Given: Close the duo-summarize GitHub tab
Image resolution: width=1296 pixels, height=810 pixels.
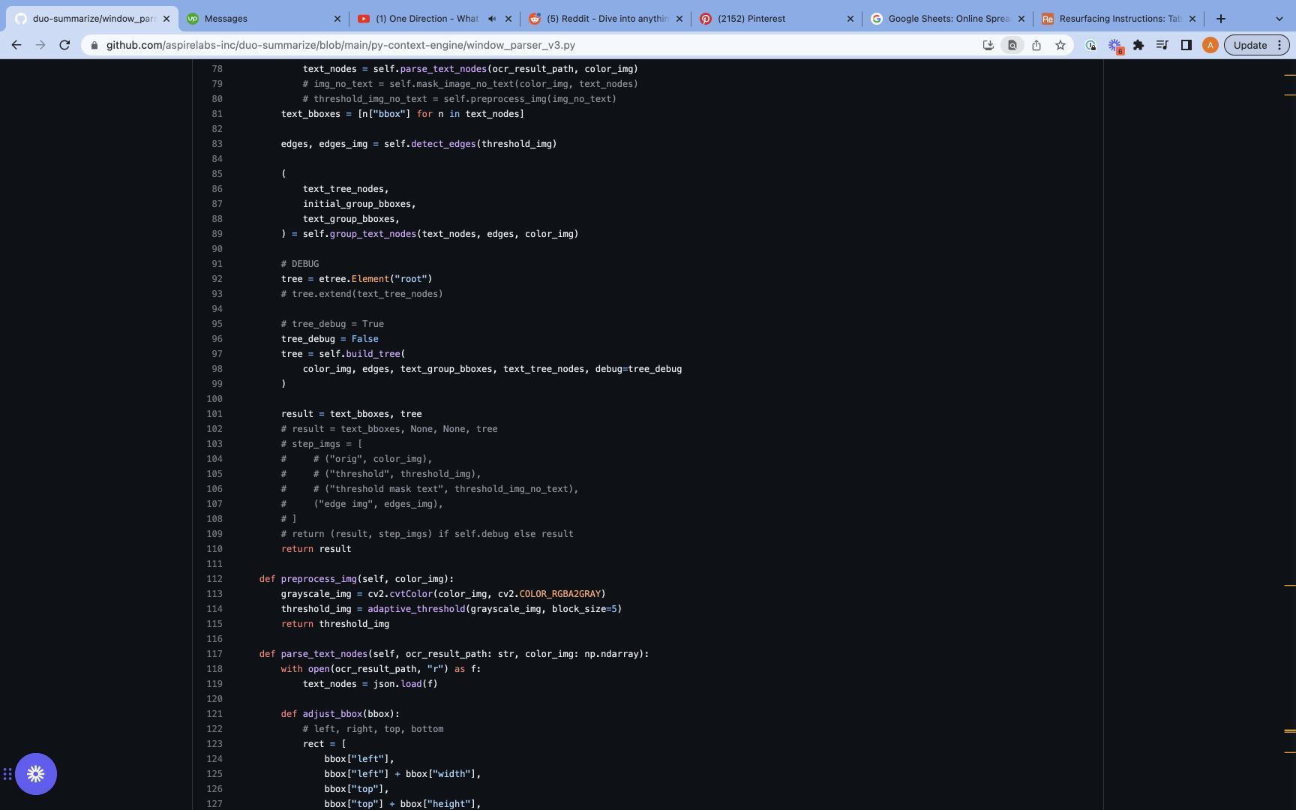Looking at the screenshot, I should (166, 19).
